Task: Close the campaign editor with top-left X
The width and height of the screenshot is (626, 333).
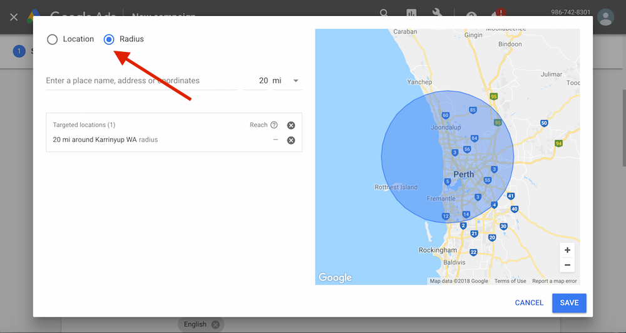Action: coord(14,17)
